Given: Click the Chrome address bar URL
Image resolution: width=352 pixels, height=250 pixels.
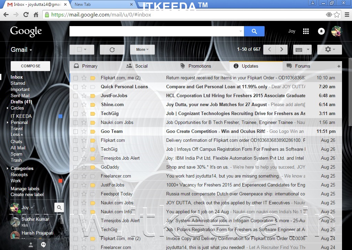Looking at the screenshot, I should tap(101, 15).
